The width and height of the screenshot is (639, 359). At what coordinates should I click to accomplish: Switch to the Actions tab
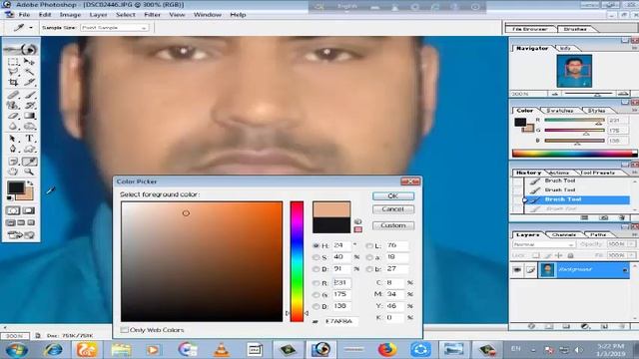pyautogui.click(x=559, y=173)
